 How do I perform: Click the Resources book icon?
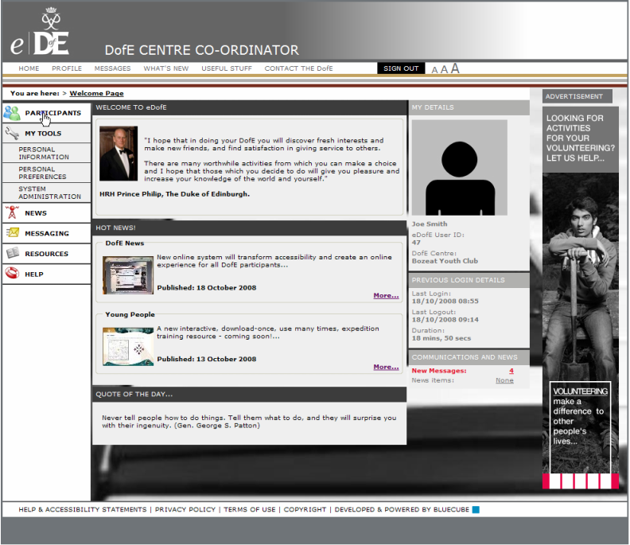click(x=12, y=254)
